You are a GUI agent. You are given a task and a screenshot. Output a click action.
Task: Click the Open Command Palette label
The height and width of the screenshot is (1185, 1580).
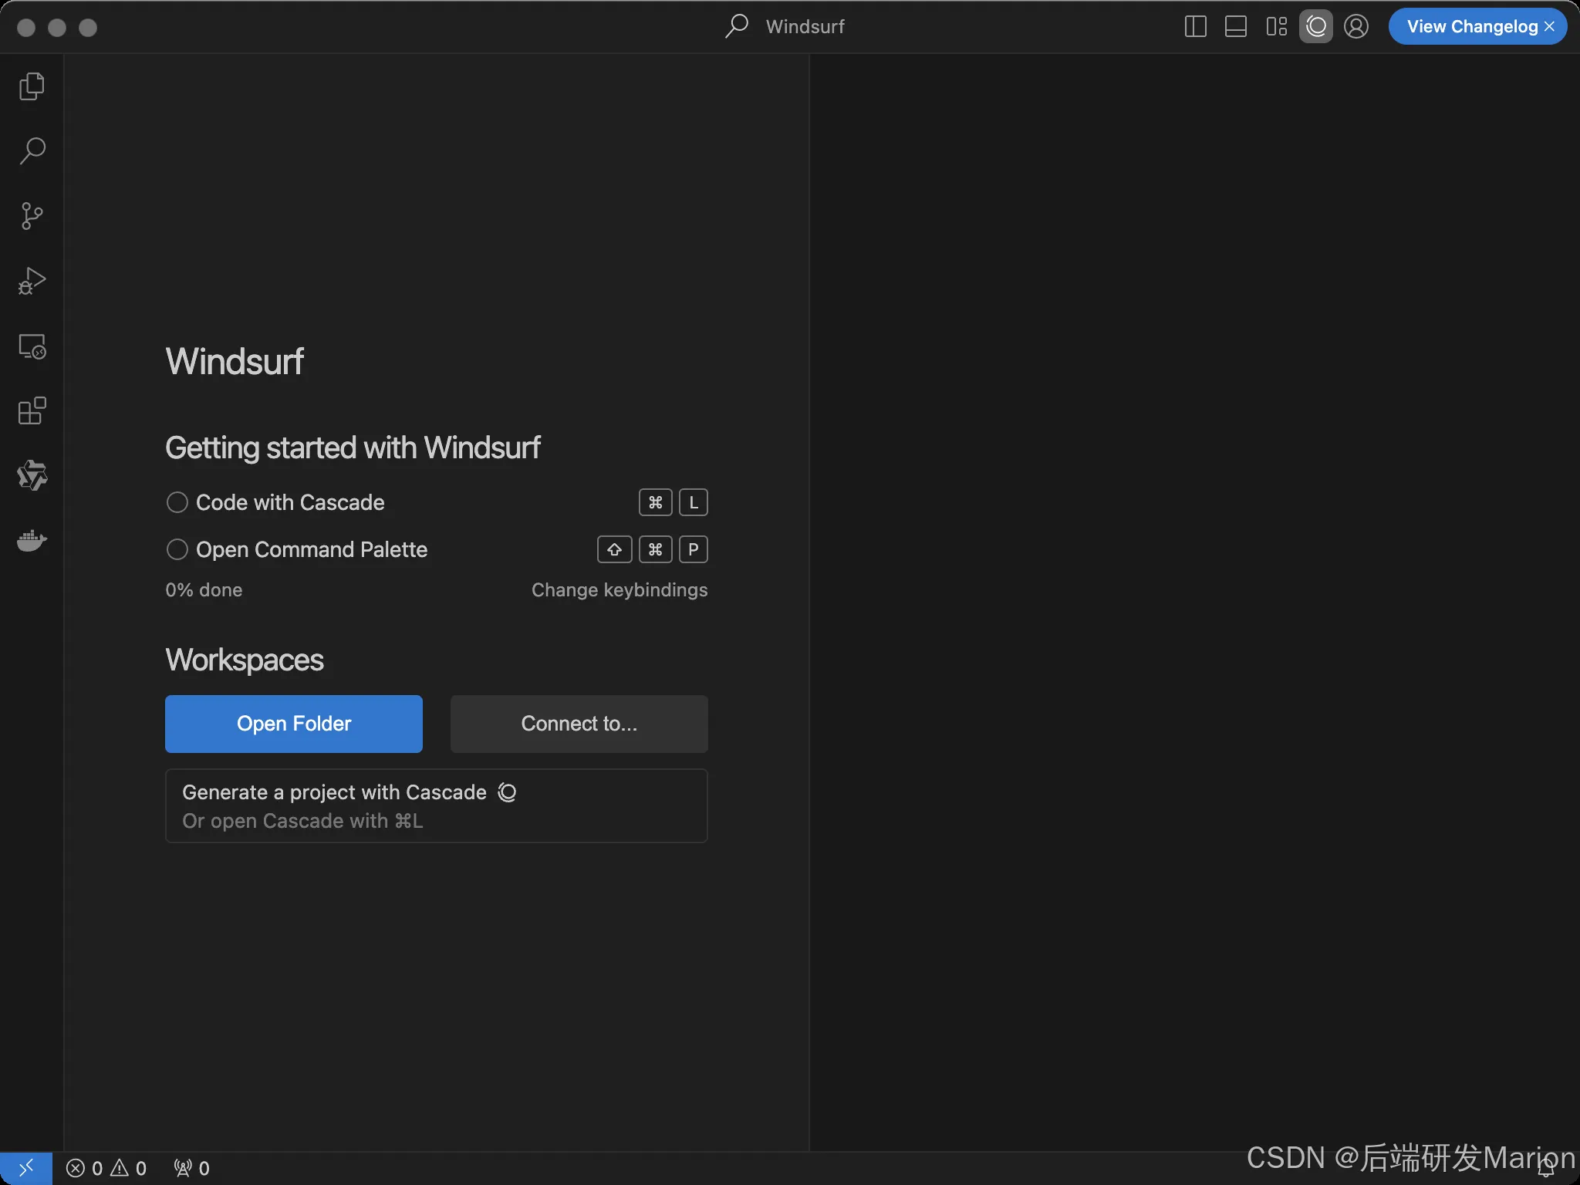point(312,549)
